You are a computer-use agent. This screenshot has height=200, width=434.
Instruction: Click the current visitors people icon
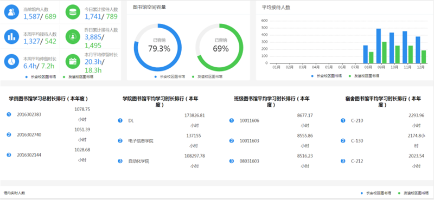11,12
